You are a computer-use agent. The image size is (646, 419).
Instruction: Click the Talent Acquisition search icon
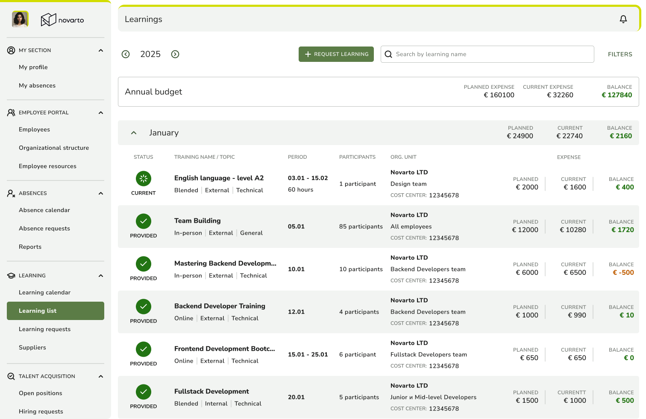pos(11,376)
